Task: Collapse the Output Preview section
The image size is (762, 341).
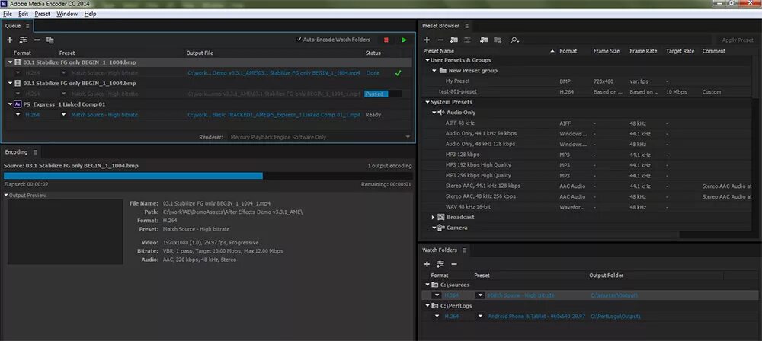Action: coord(6,196)
